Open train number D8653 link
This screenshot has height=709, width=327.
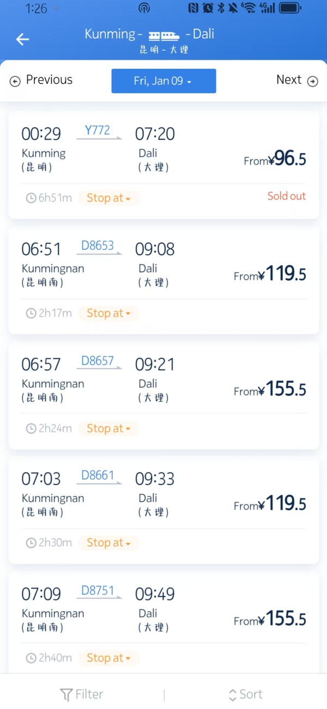(x=98, y=245)
